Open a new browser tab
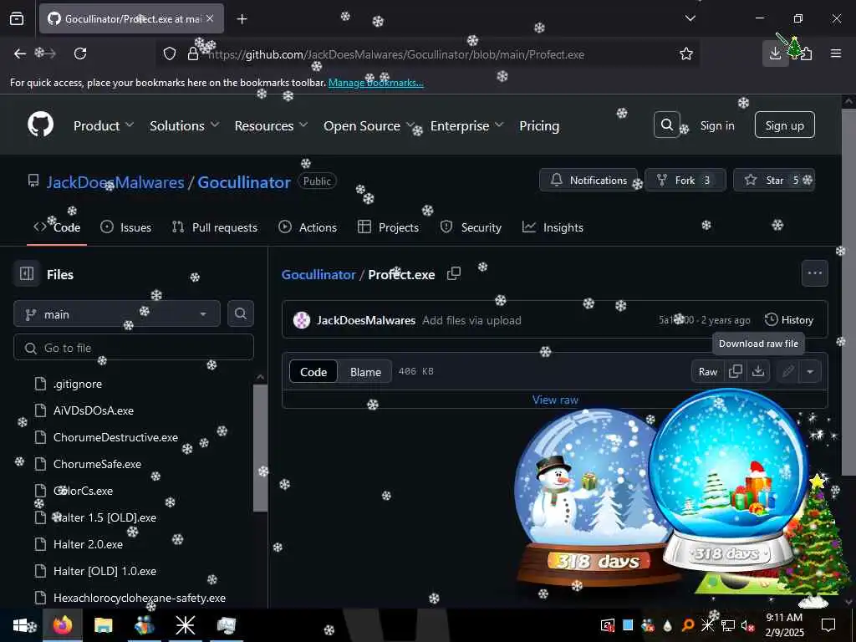The image size is (856, 642). coord(242,19)
